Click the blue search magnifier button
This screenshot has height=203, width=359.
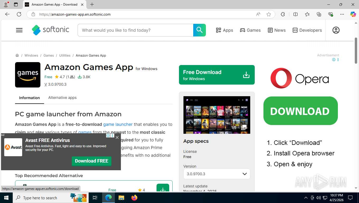[199, 30]
